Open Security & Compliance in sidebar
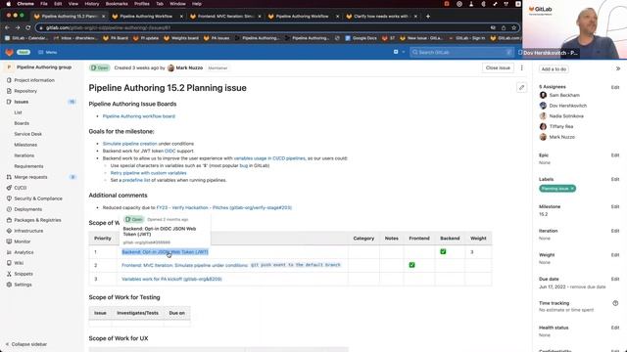This screenshot has width=627, height=352. [x=38, y=198]
